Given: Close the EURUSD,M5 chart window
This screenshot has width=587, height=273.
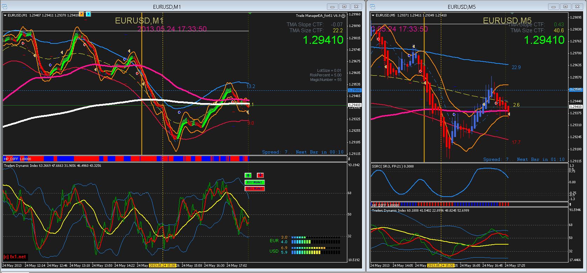Looking at the screenshot, I should tap(577, 6).
